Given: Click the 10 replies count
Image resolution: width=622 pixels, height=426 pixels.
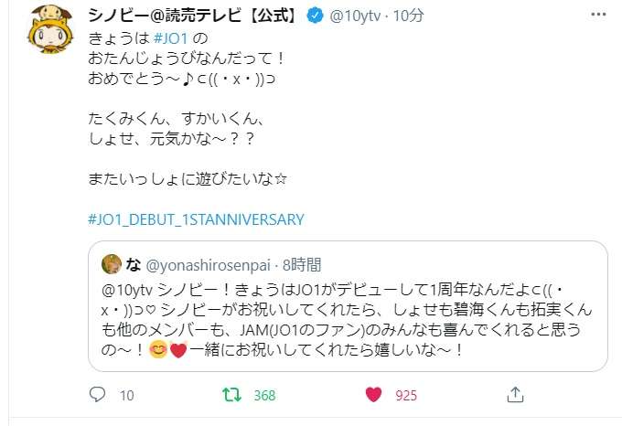Looking at the screenshot, I should pyautogui.click(x=127, y=395).
